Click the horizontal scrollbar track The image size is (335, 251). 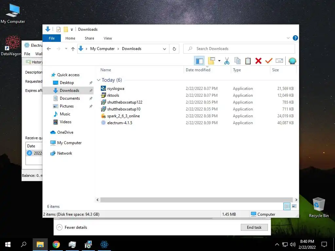click(x=196, y=200)
